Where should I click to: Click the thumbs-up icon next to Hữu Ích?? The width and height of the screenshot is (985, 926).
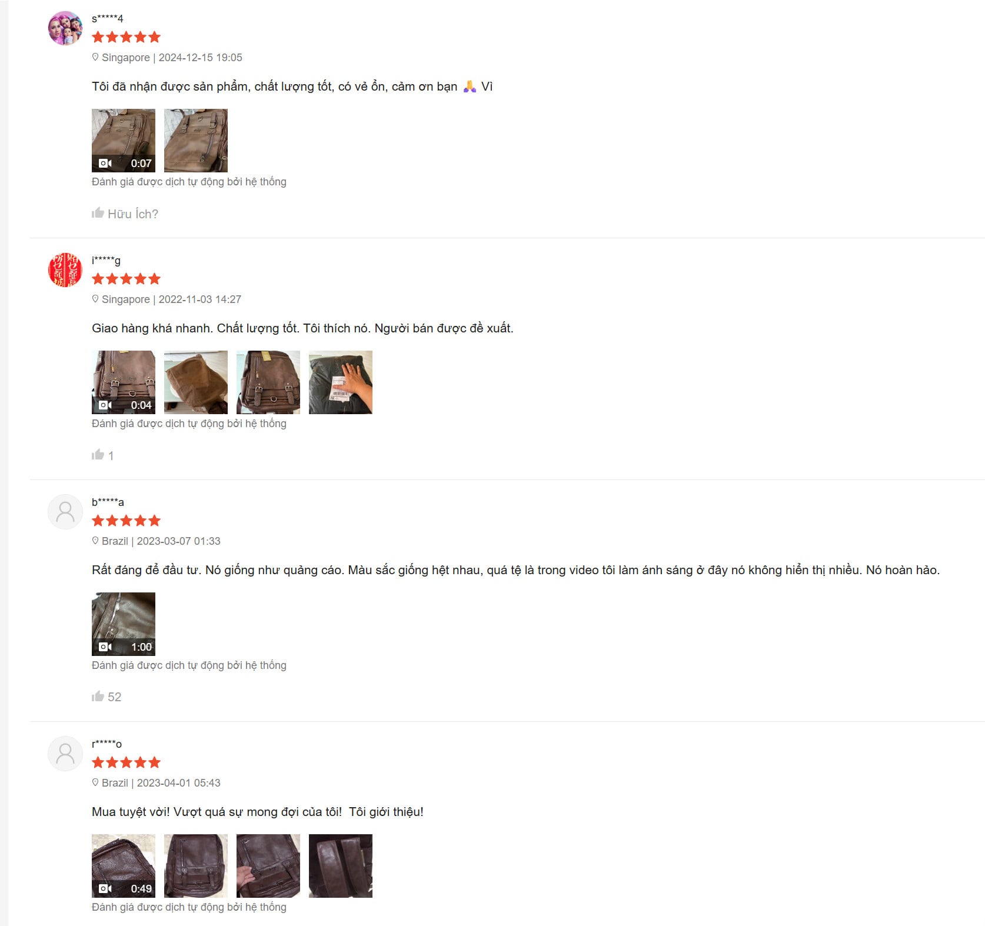click(x=98, y=213)
